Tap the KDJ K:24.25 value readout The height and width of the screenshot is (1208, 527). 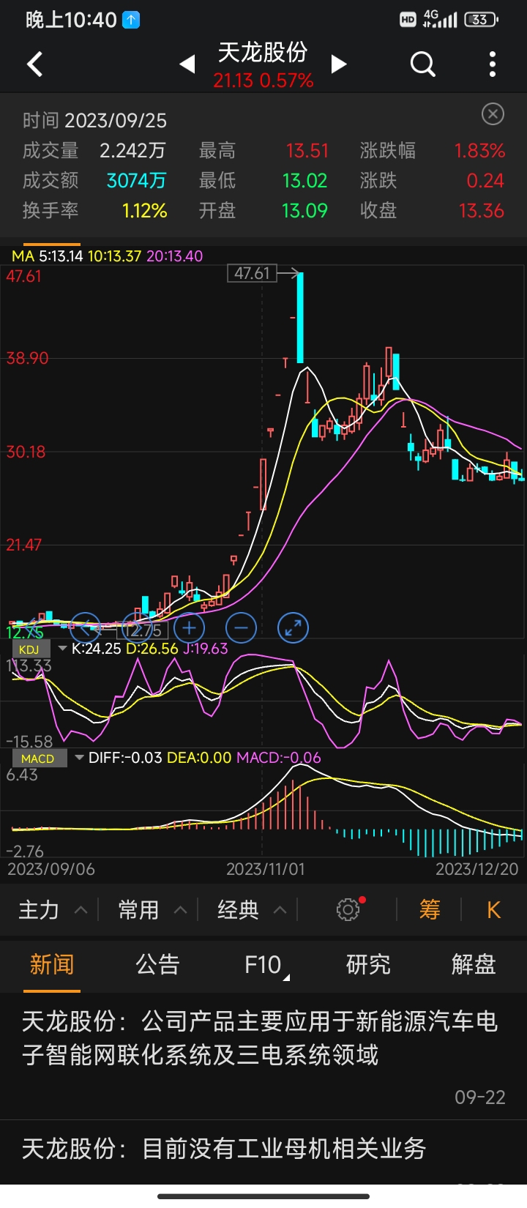tap(97, 649)
